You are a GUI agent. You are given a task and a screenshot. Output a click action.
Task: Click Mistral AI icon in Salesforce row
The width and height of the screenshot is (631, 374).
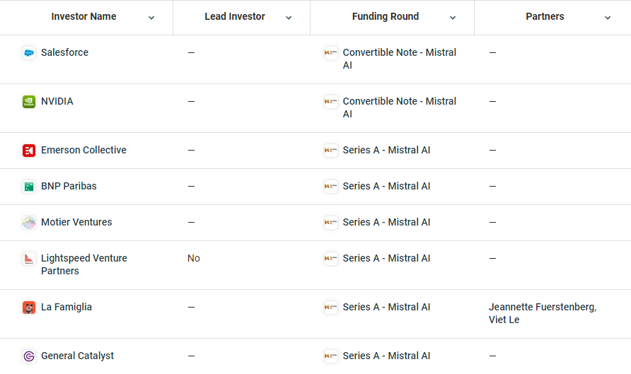click(x=331, y=53)
